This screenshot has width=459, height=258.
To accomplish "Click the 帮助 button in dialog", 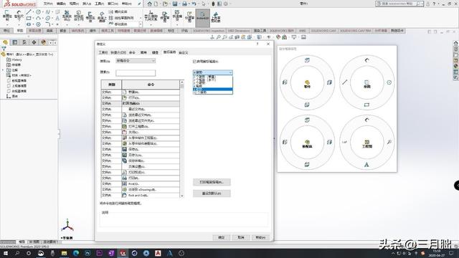I will click(x=260, y=237).
